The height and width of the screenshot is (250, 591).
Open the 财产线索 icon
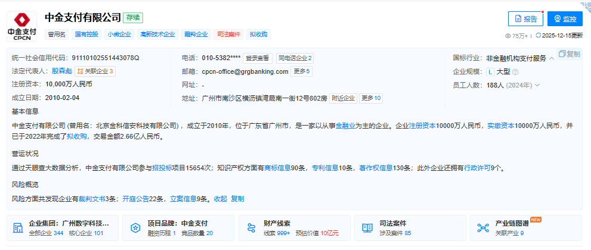[251, 228]
